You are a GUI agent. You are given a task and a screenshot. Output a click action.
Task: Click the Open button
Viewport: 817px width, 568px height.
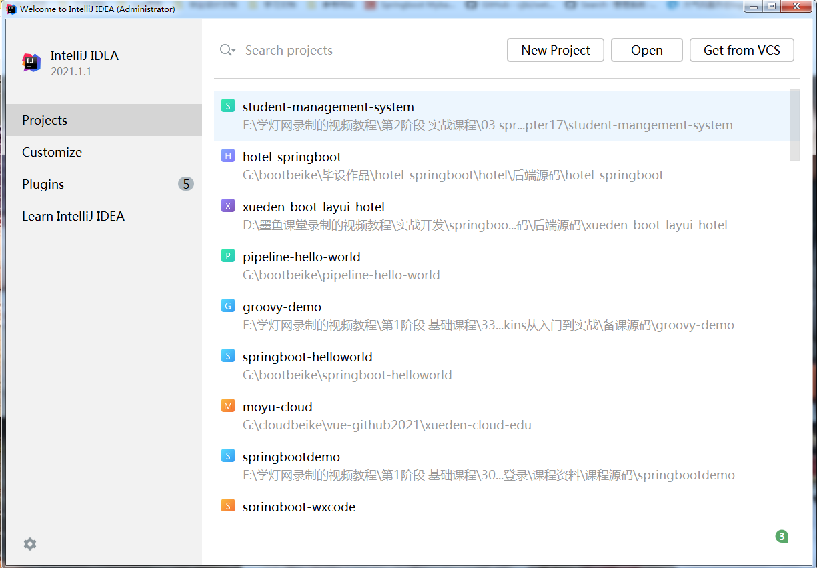[647, 50]
